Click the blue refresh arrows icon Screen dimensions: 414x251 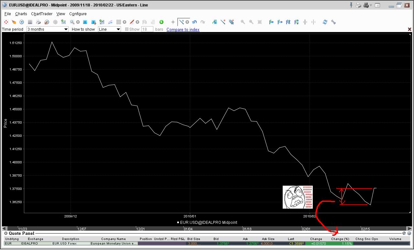[x=325, y=22]
